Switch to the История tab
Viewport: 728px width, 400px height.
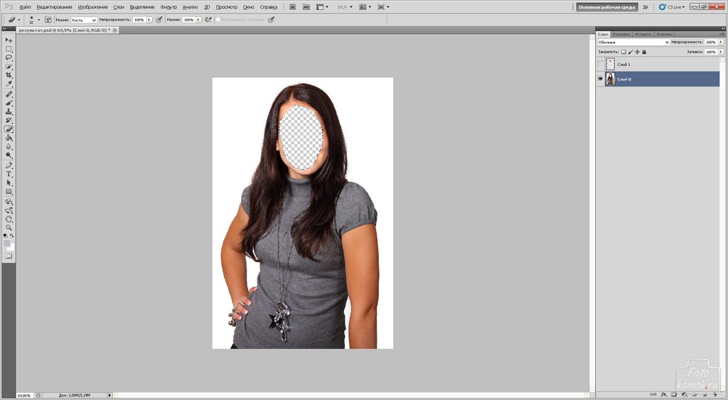[643, 34]
